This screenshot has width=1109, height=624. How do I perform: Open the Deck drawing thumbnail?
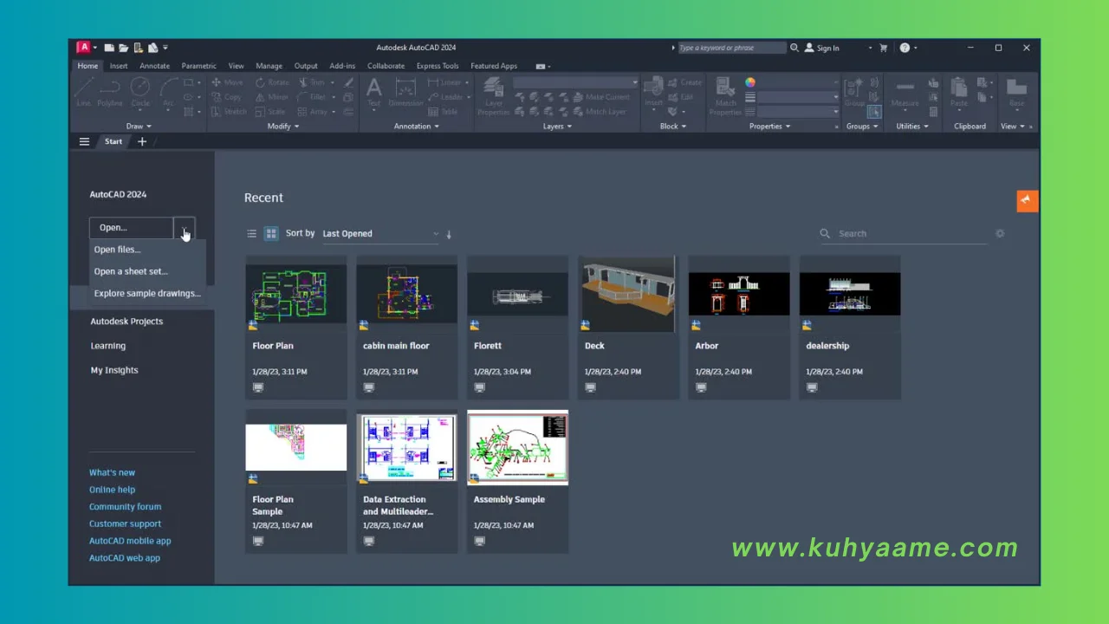pyautogui.click(x=628, y=294)
